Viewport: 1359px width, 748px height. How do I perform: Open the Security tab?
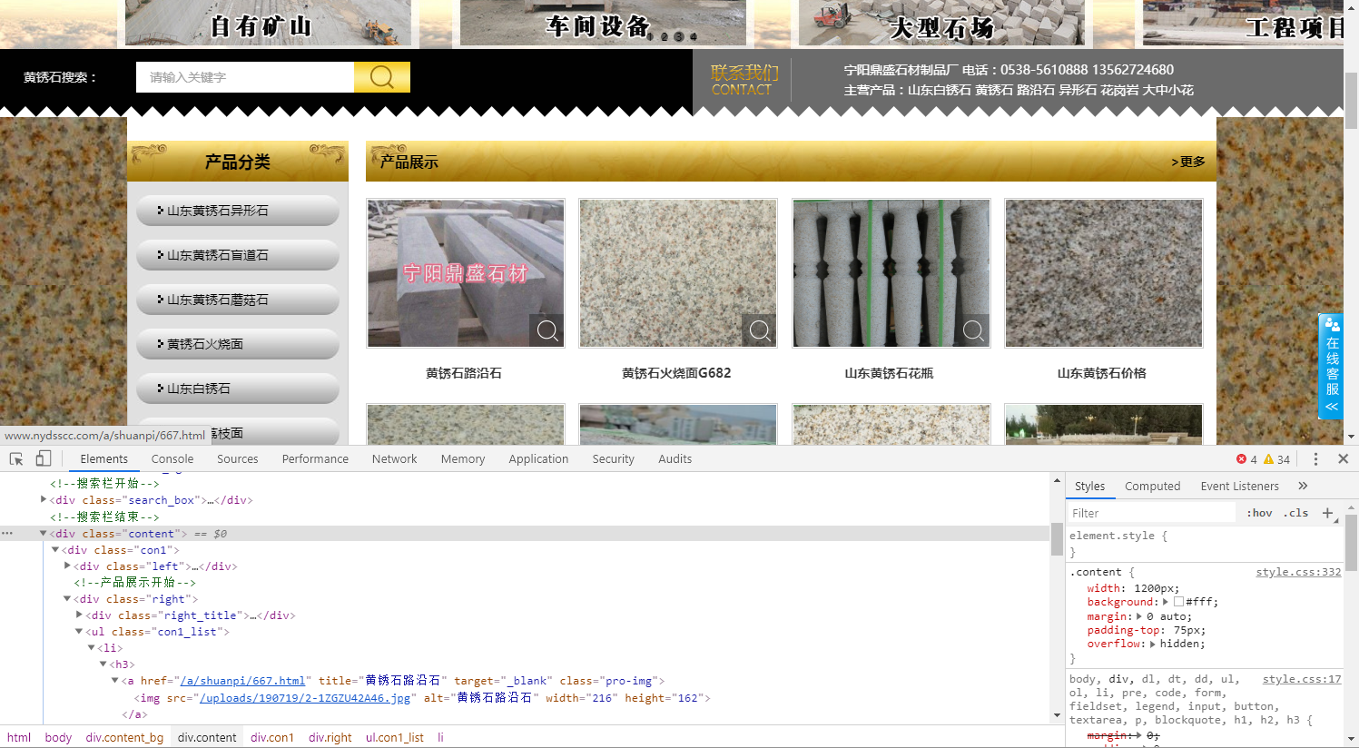click(x=614, y=459)
